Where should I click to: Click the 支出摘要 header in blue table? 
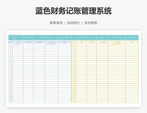[x=39, y=42]
